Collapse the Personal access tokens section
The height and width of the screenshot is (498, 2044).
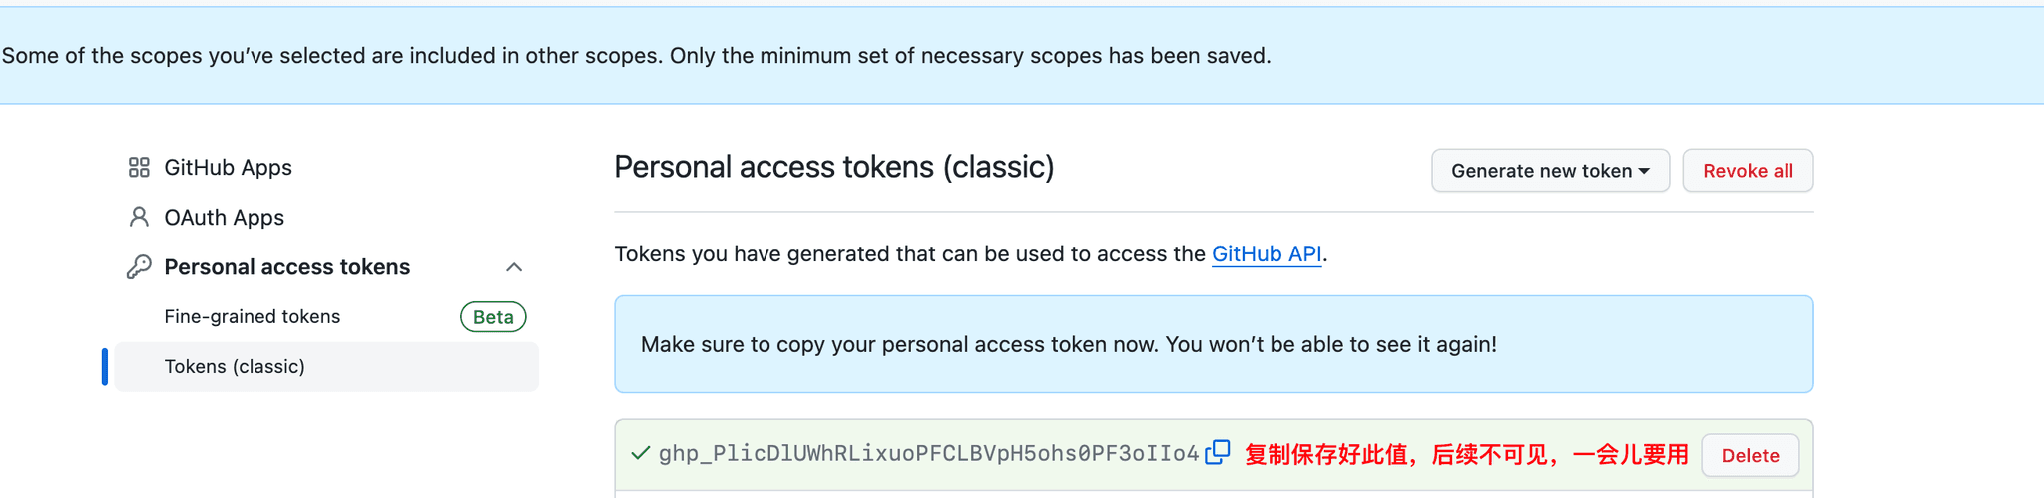[514, 267]
